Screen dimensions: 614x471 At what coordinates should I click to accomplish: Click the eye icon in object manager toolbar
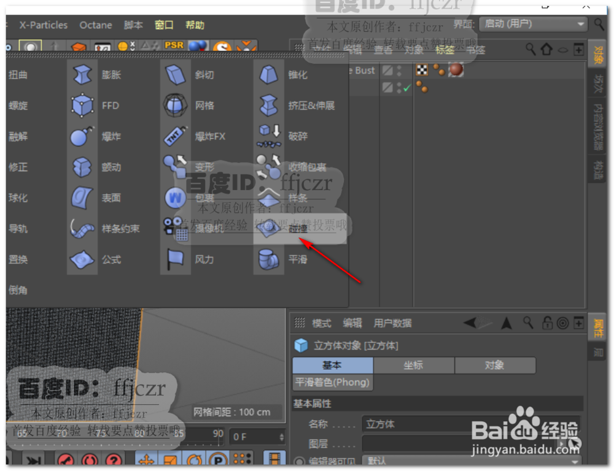pos(562,50)
